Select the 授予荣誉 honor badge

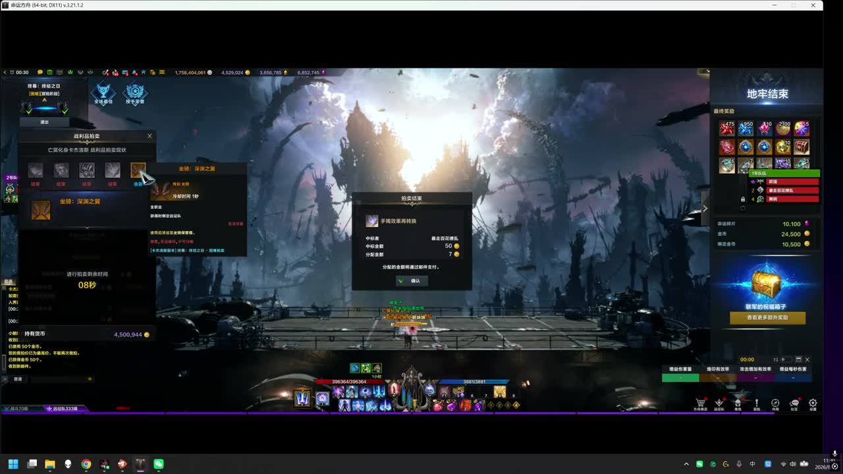(x=135, y=93)
